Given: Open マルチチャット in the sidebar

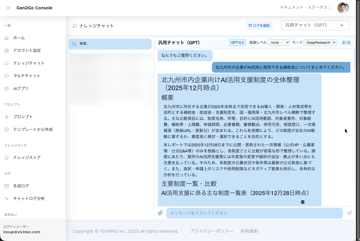Looking at the screenshot, I should click(x=27, y=76).
